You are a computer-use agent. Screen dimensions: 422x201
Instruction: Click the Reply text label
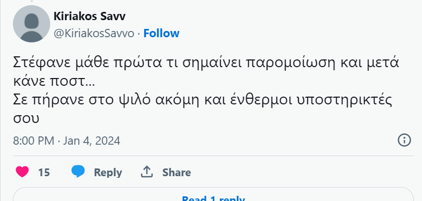click(108, 173)
